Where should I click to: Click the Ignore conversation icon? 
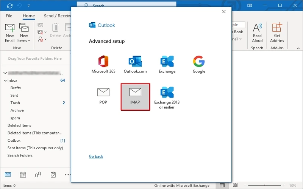click(x=41, y=25)
